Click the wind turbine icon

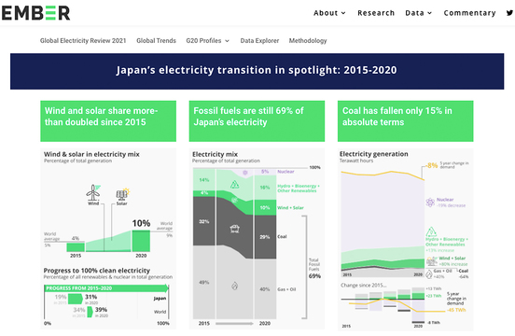93,192
